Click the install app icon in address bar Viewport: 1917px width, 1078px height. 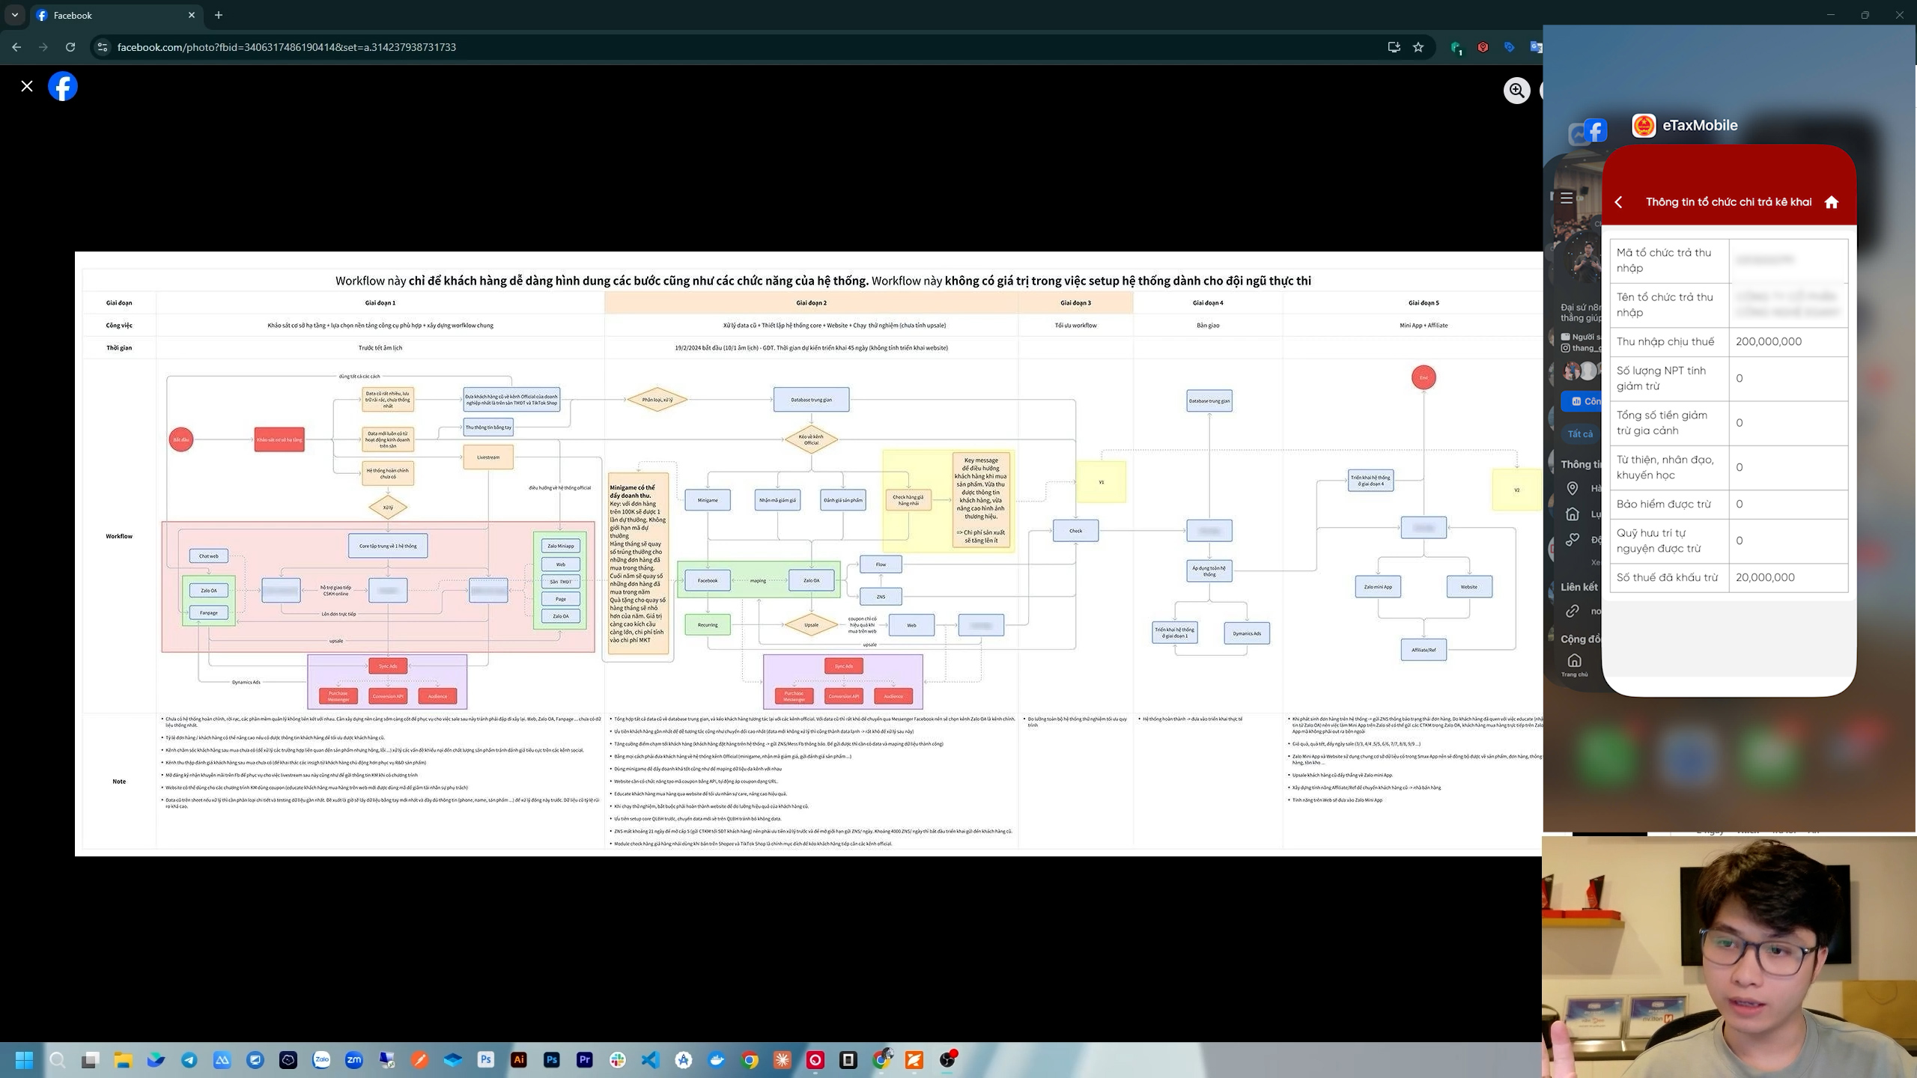[x=1394, y=47]
